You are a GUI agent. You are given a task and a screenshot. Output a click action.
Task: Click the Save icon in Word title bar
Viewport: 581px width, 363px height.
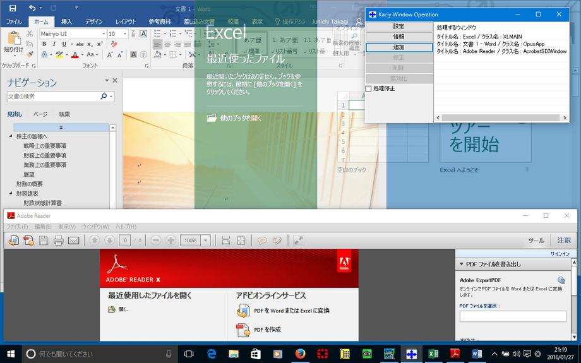coord(13,8)
